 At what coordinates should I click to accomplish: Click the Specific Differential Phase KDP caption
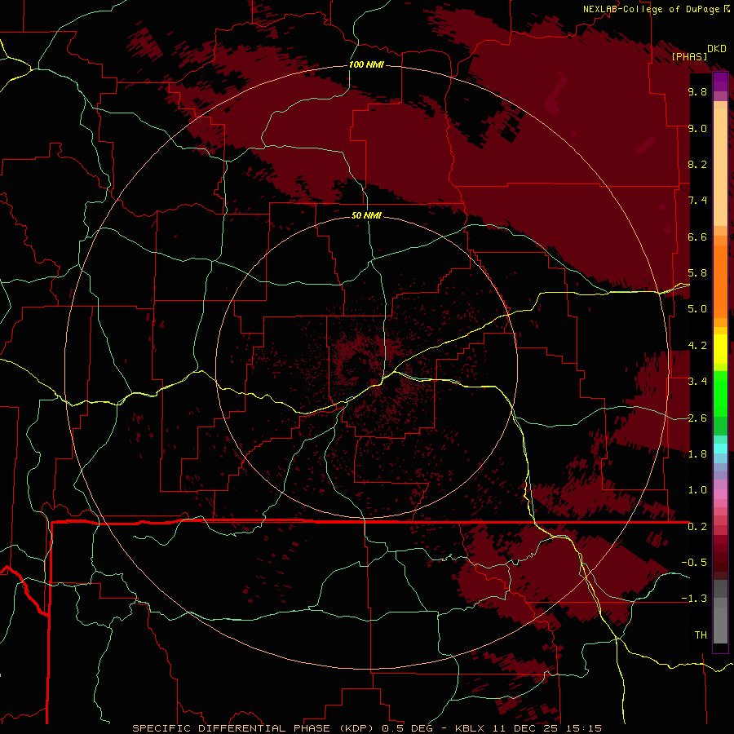coord(366,728)
